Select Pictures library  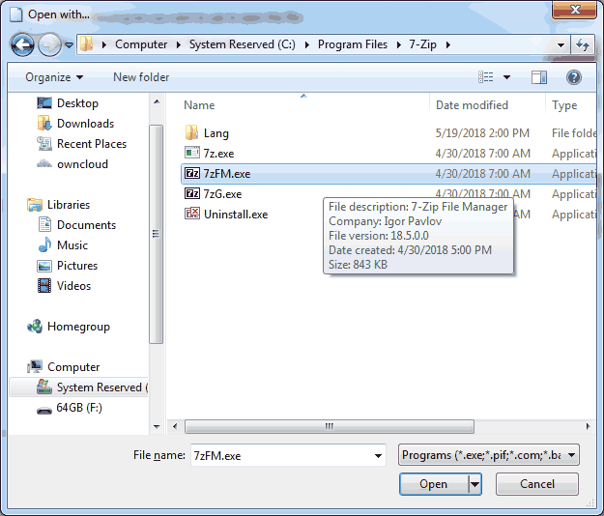[x=77, y=266]
